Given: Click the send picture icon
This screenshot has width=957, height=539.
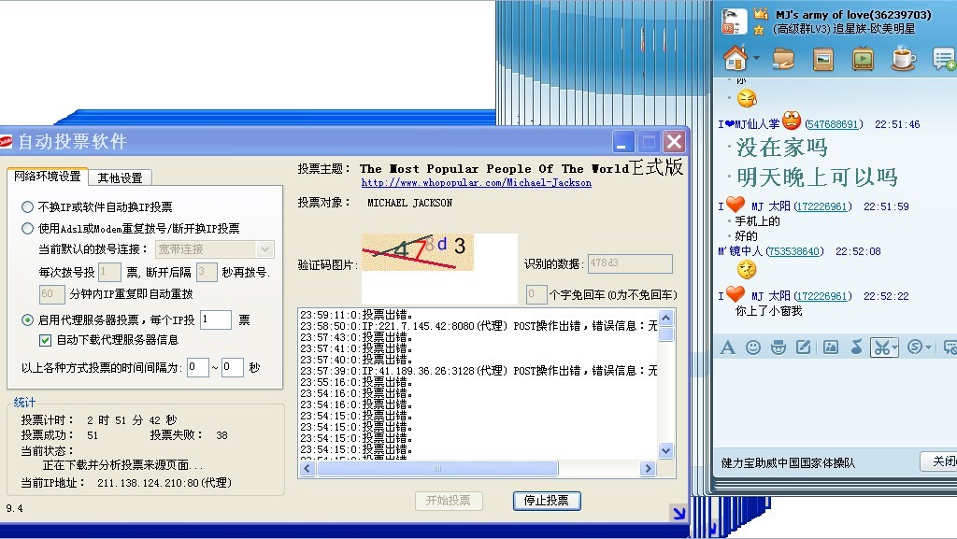Looking at the screenshot, I should pos(830,348).
